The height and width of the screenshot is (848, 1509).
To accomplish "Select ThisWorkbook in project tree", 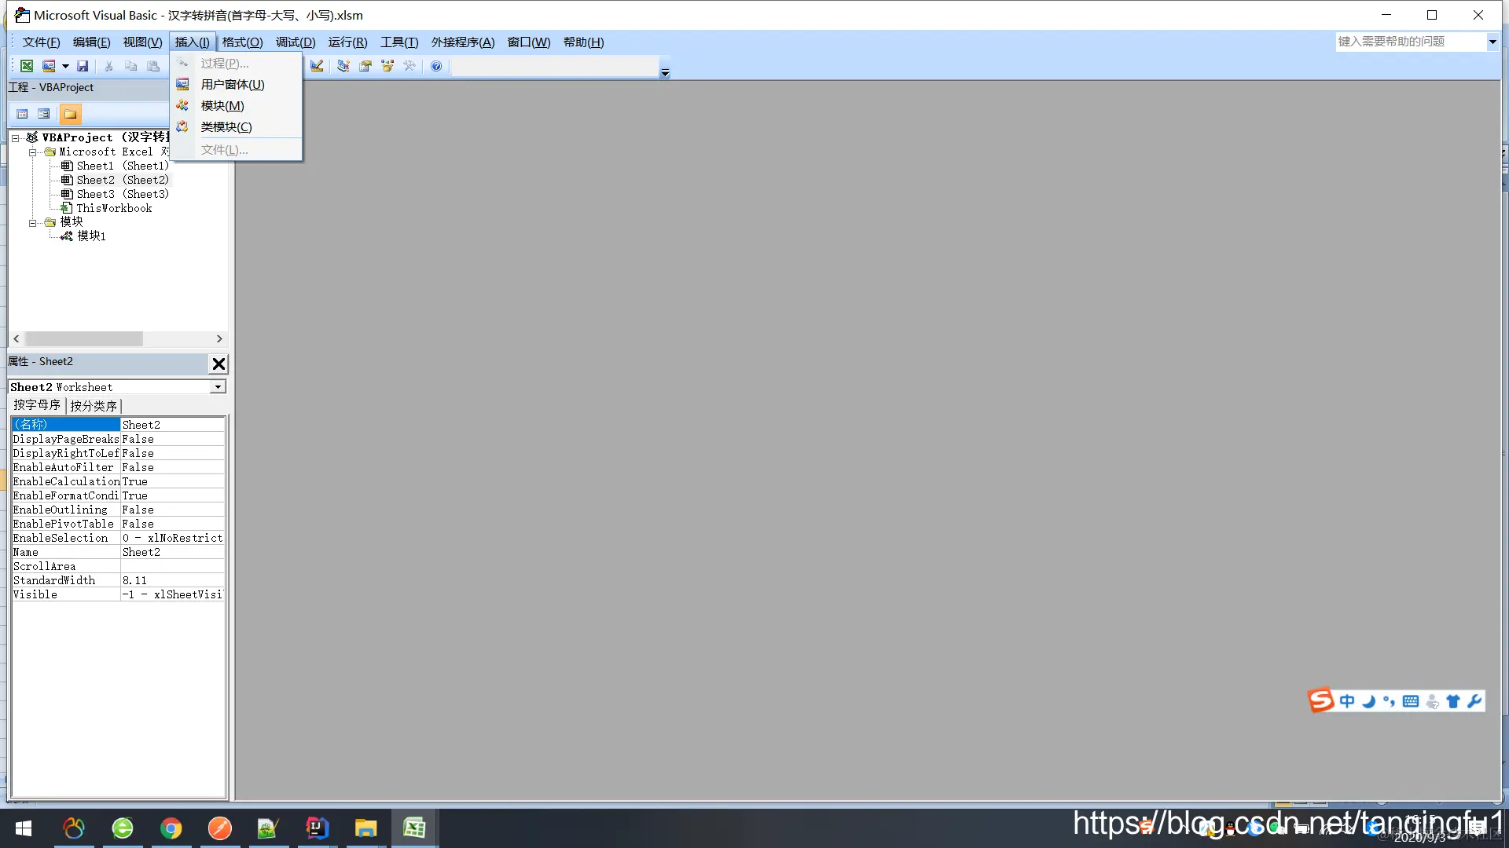I will [115, 208].
